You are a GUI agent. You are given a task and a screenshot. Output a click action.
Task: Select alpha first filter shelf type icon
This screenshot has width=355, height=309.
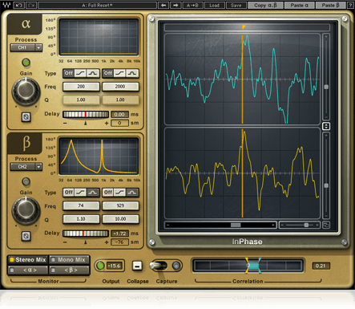click(80, 73)
